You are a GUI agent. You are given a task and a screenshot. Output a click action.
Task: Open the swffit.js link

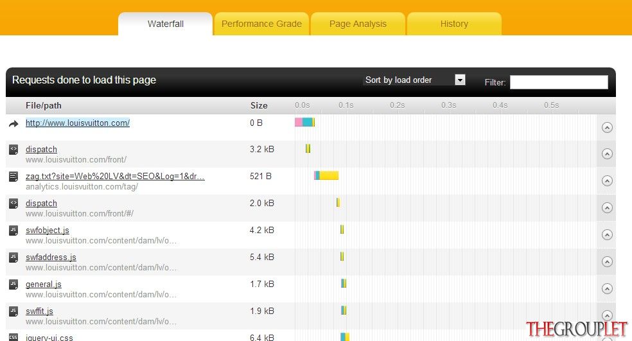pyautogui.click(x=39, y=311)
